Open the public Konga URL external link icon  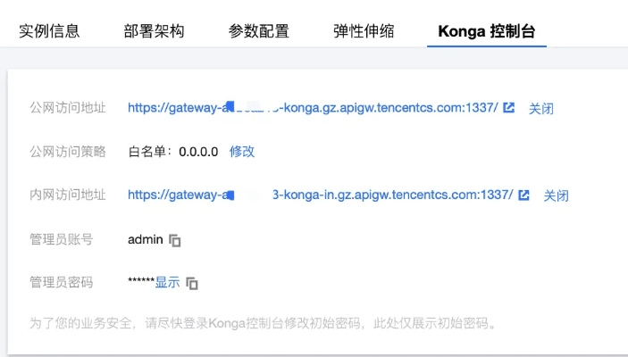[x=509, y=108]
